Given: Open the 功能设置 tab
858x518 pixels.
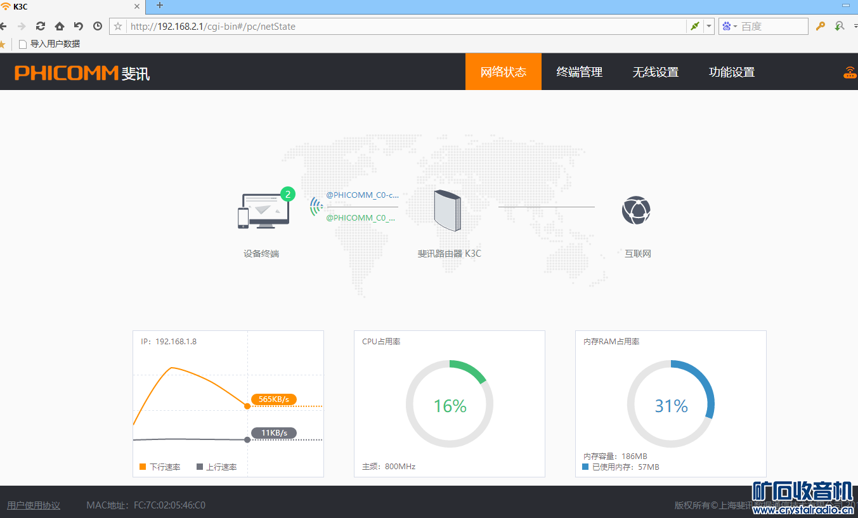Looking at the screenshot, I should [732, 72].
